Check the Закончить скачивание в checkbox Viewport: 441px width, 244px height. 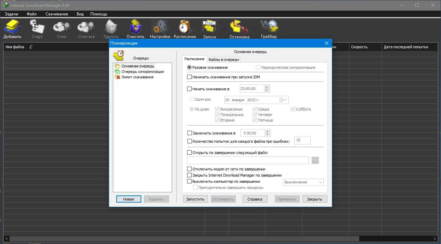coord(190,133)
